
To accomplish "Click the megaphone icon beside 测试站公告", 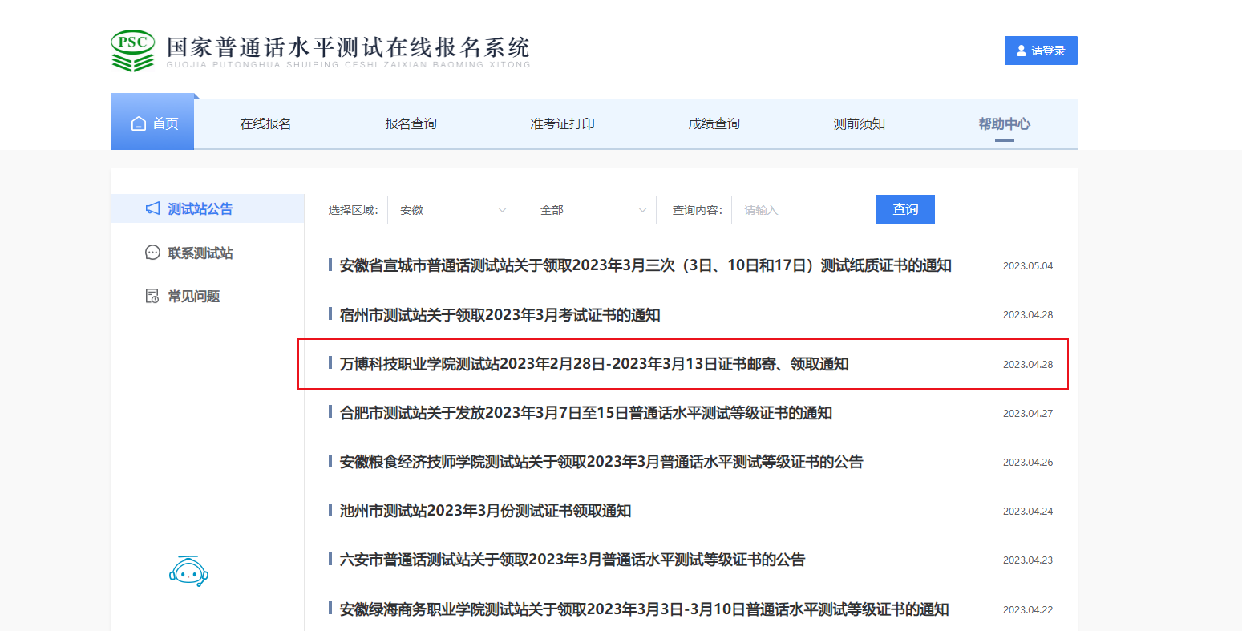I will tap(152, 208).
